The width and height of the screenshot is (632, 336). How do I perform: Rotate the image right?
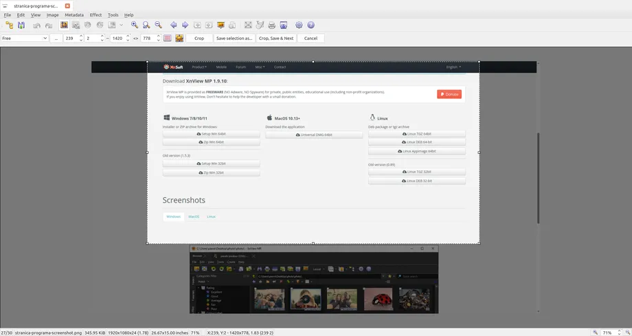(100, 25)
